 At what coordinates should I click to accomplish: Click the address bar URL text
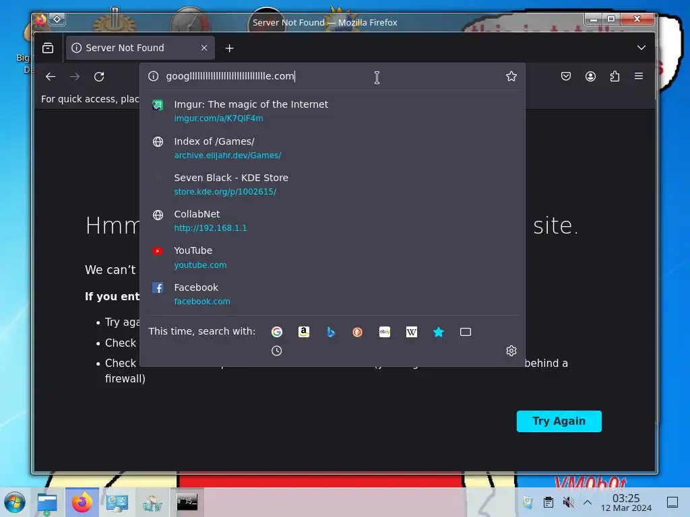(230, 76)
